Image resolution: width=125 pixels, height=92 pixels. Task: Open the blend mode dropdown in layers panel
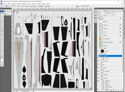tap(101, 13)
